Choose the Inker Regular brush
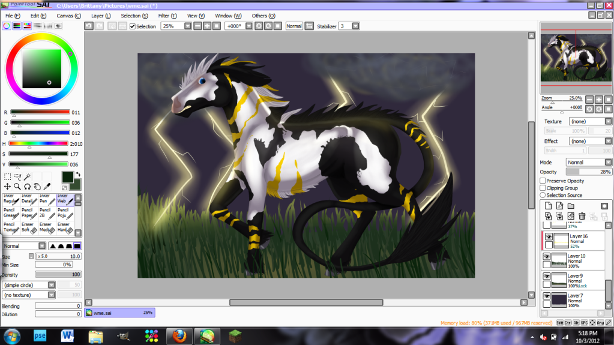This screenshot has width=614, height=345. [x=11, y=199]
